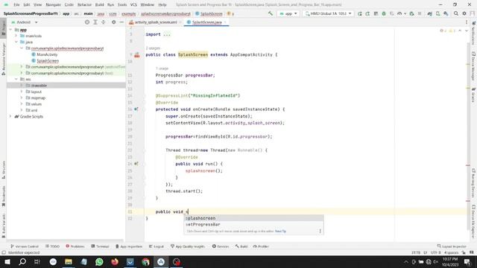Click the Device Manager toolbar icon
This screenshot has height=268, width=477.
pos(437,13)
